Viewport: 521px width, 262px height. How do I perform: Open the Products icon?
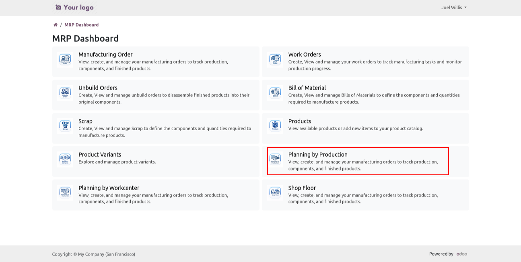coord(275,126)
